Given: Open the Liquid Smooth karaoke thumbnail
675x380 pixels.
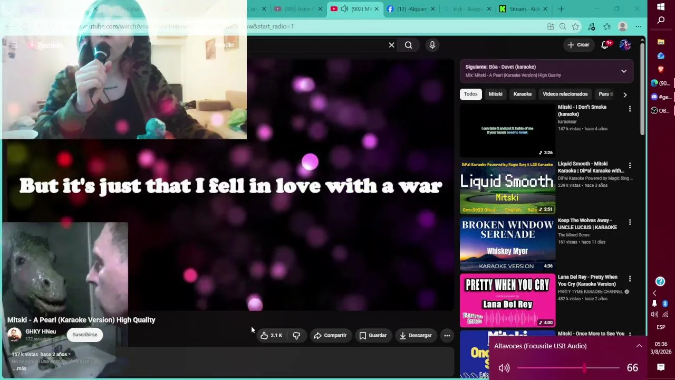Looking at the screenshot, I should tap(507, 187).
